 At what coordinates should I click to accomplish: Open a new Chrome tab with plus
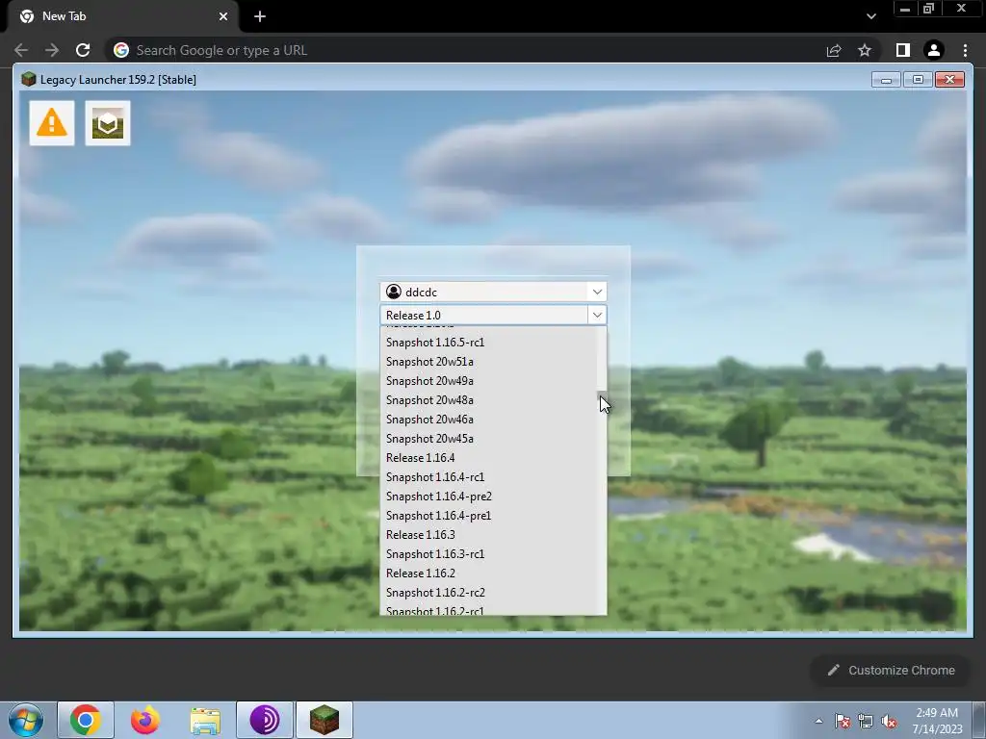(260, 16)
